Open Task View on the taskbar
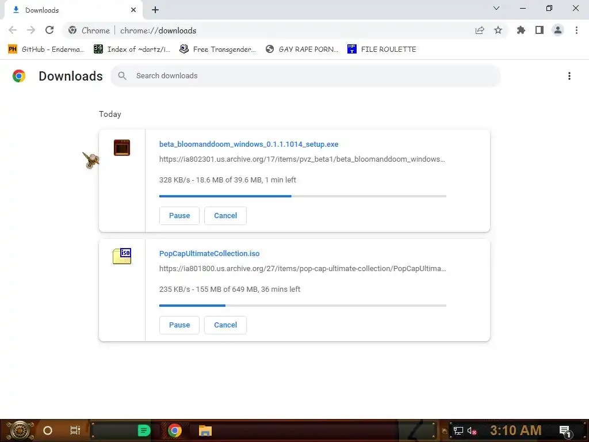This screenshot has height=442, width=589. (x=75, y=430)
